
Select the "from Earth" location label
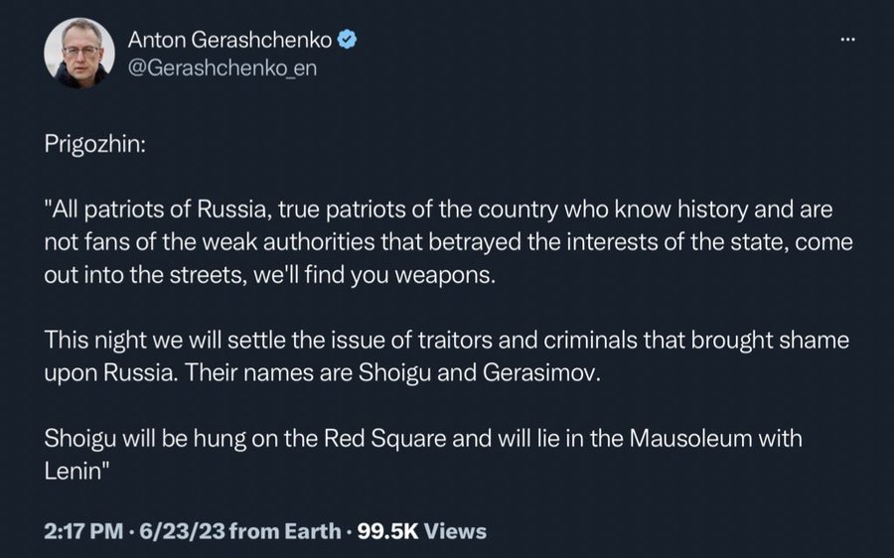285,531
